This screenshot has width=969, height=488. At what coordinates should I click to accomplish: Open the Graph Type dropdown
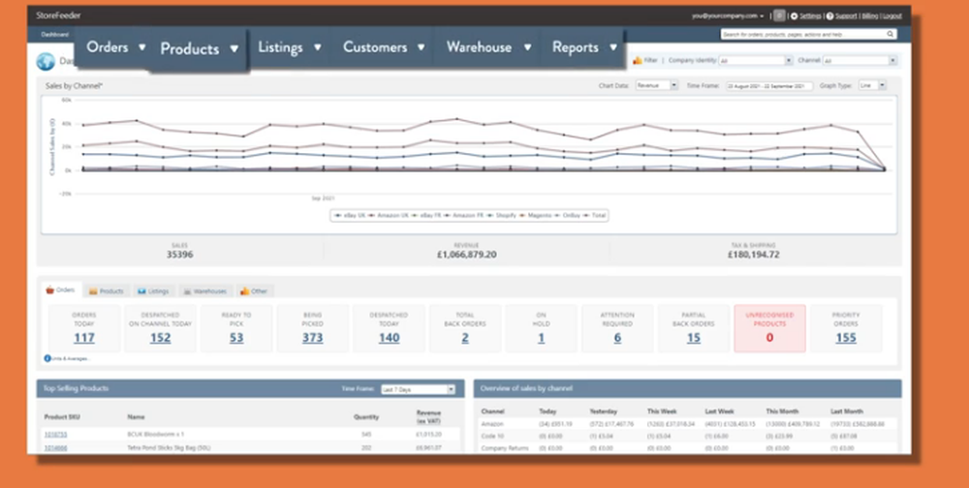[x=873, y=86]
